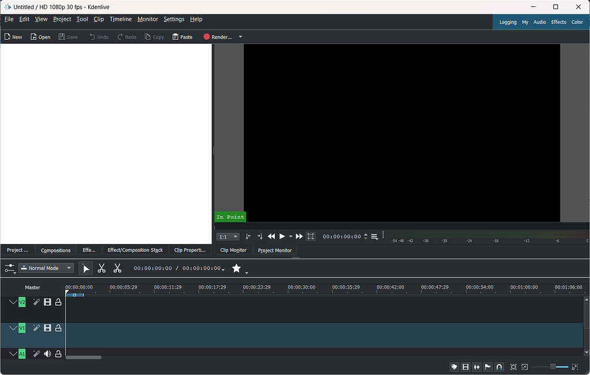Image resolution: width=590 pixels, height=375 pixels.
Task: Select the Razor tool in timeline toolbar
Action: click(101, 268)
